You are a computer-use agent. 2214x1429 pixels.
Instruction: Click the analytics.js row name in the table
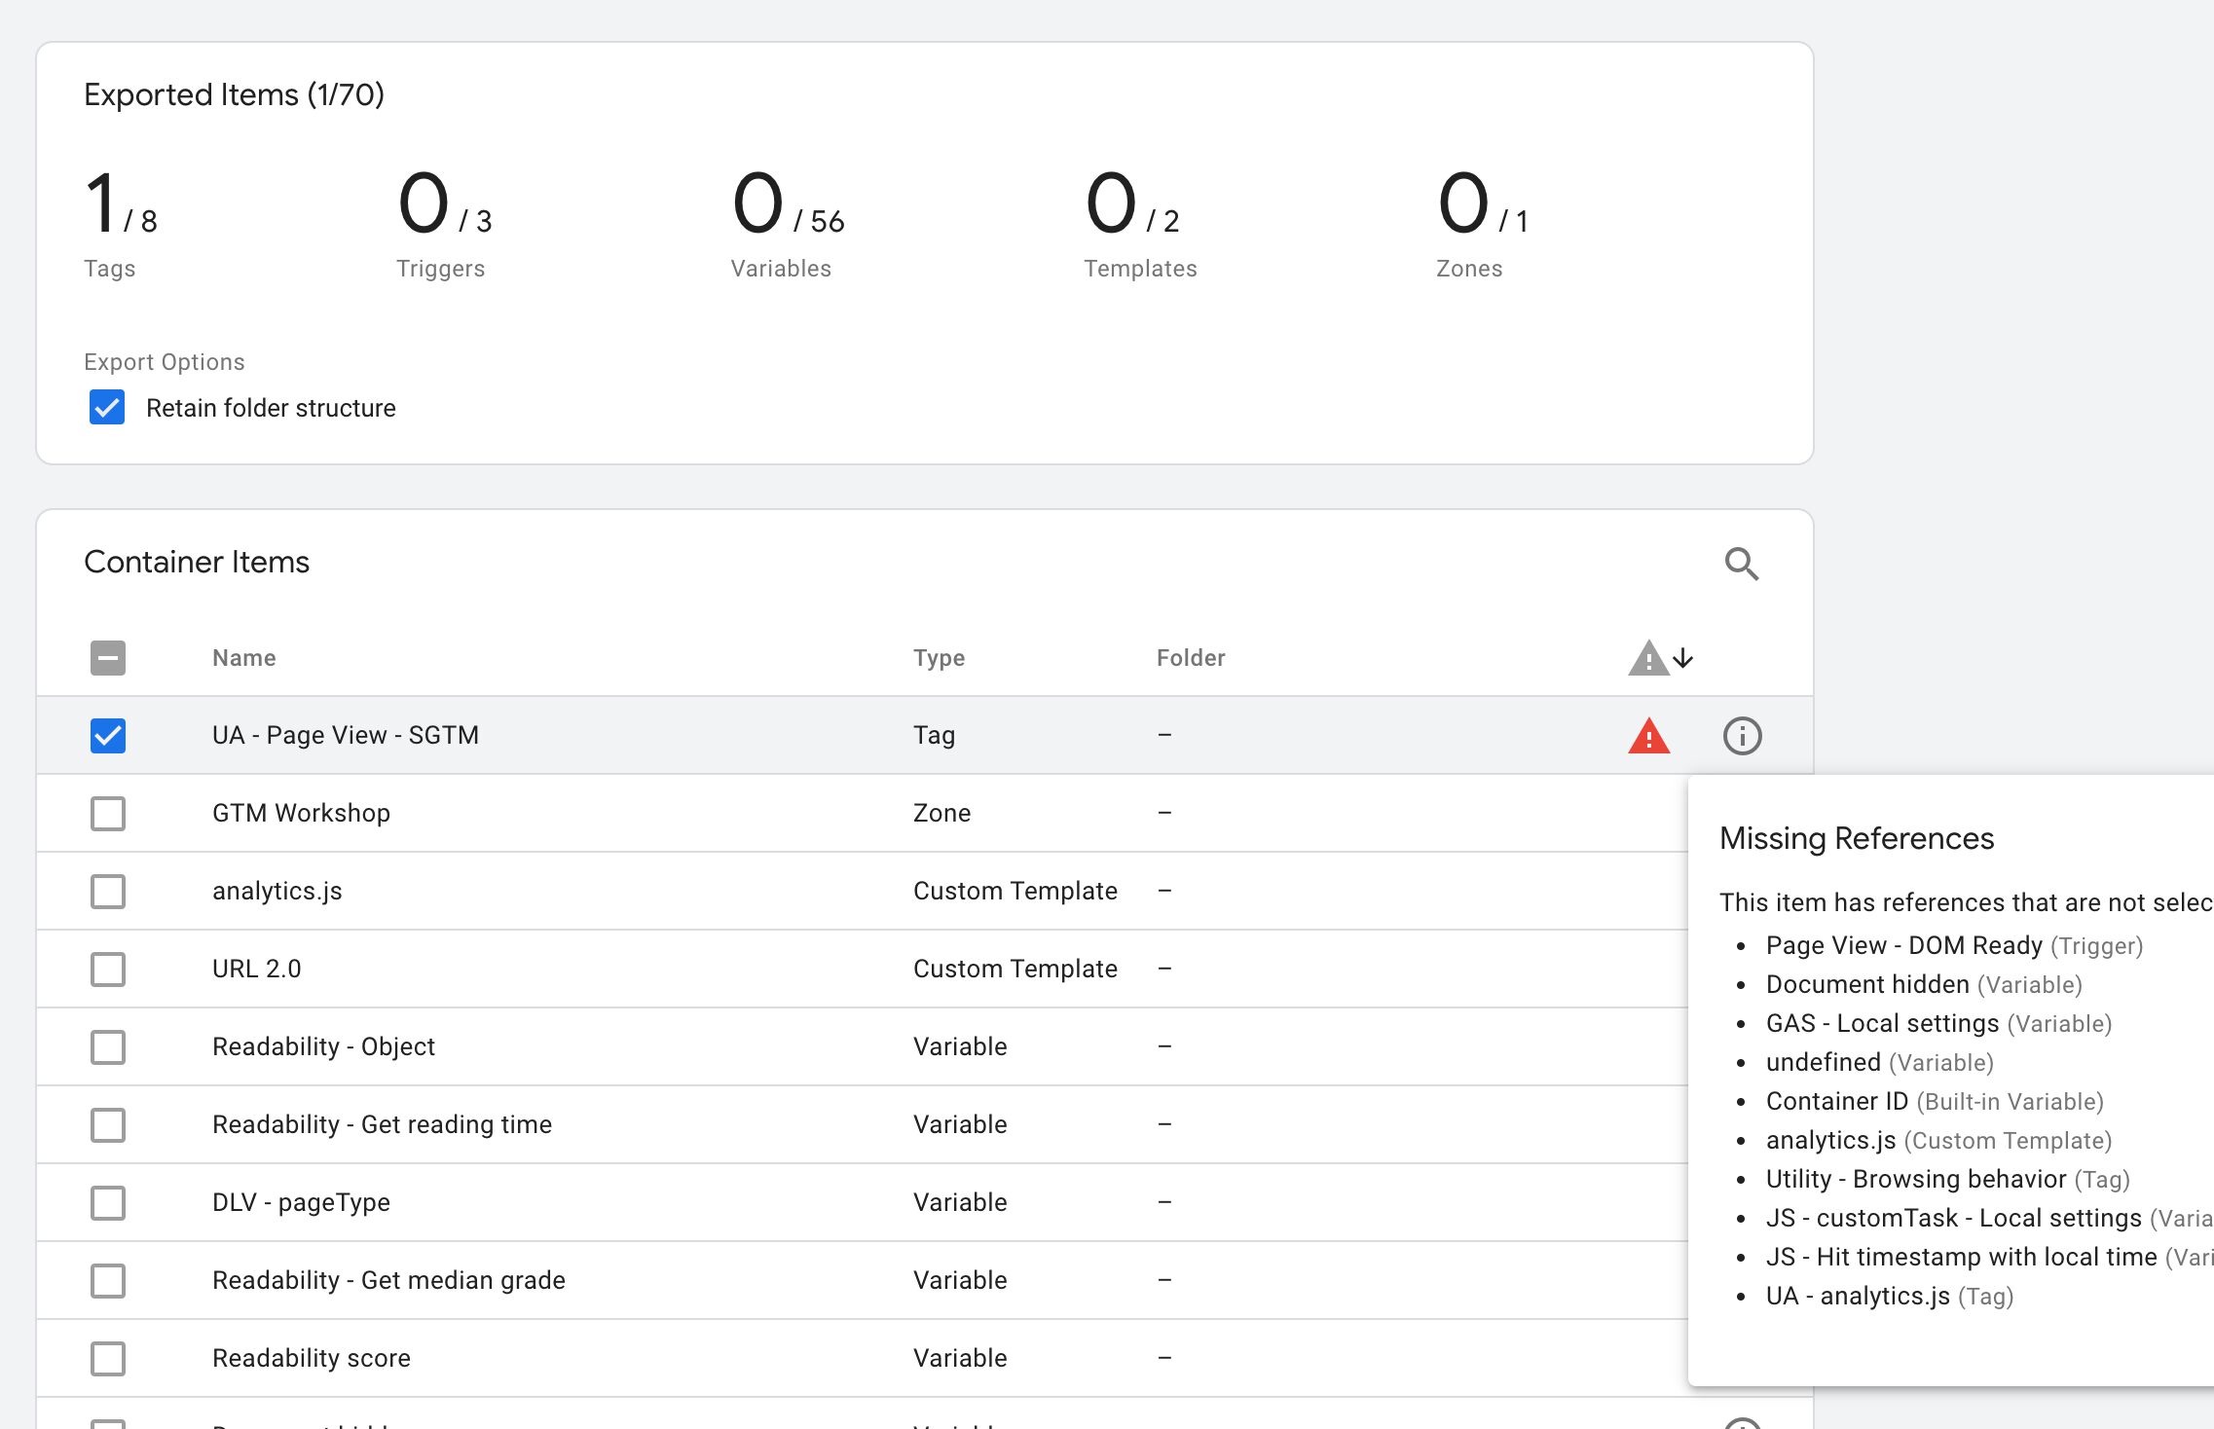[x=277, y=891]
